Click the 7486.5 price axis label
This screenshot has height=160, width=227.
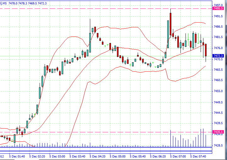point(218,27)
